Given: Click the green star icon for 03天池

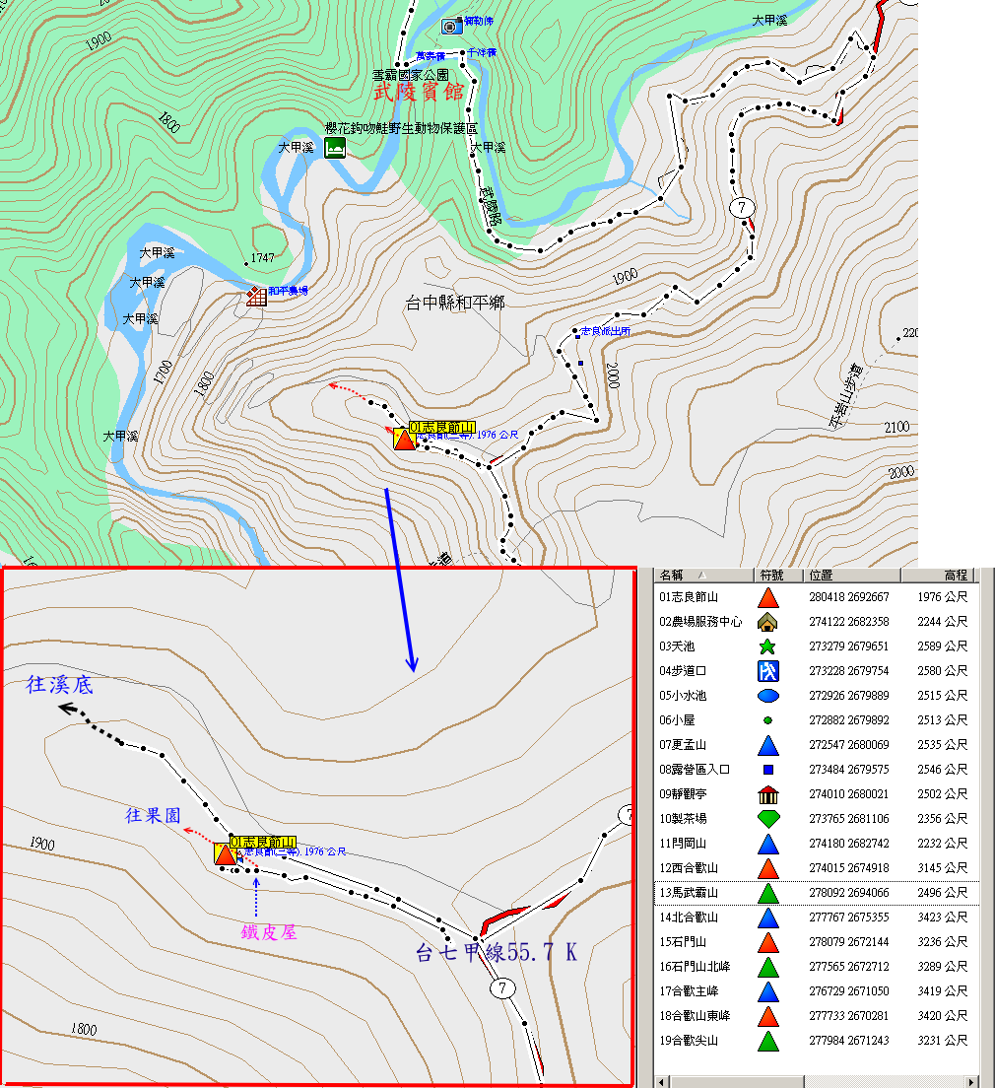Looking at the screenshot, I should pos(768,646).
